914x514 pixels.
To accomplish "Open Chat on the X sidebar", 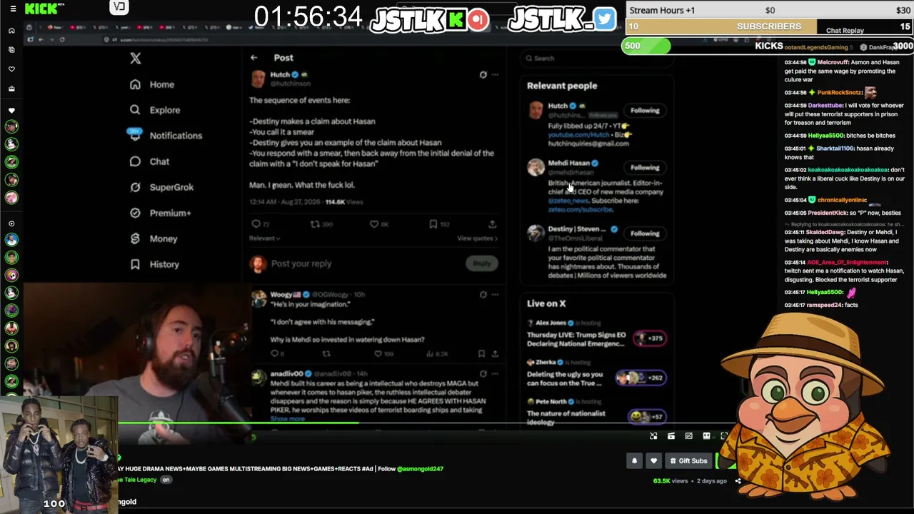I will (x=149, y=161).
